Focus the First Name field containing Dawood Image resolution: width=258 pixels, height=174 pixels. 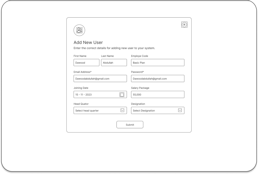click(x=86, y=63)
